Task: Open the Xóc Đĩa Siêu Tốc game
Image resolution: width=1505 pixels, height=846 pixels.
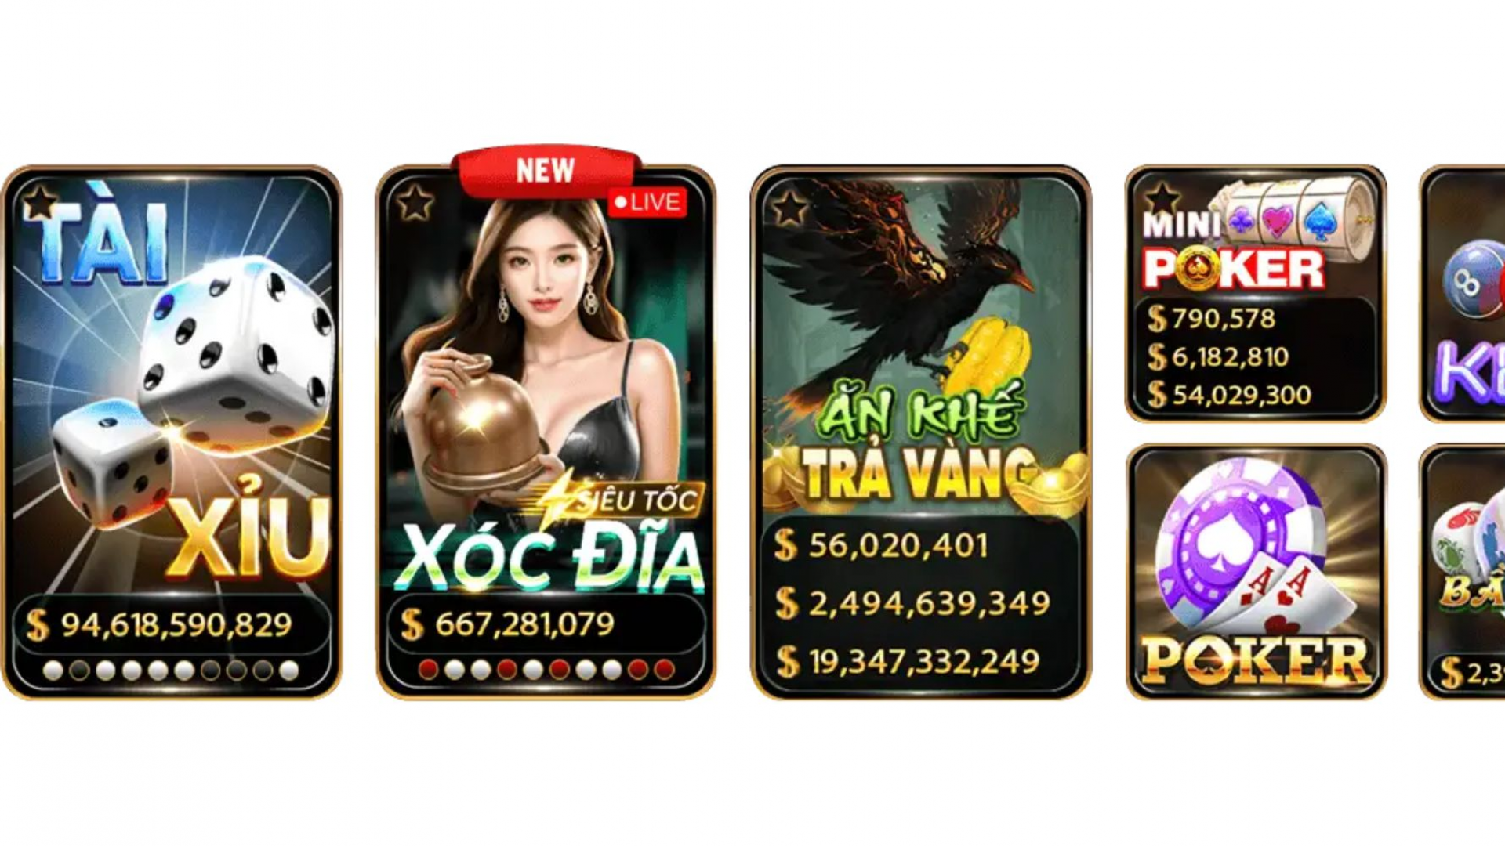Action: tap(546, 432)
